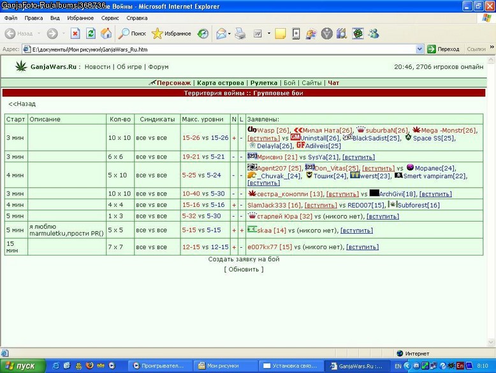This screenshot has height=373, width=496.
Task: Click the EN language indicator in tray
Action: [398, 366]
